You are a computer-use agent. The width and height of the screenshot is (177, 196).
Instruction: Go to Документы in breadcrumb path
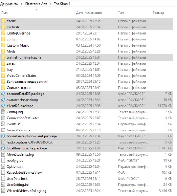click(9, 4)
